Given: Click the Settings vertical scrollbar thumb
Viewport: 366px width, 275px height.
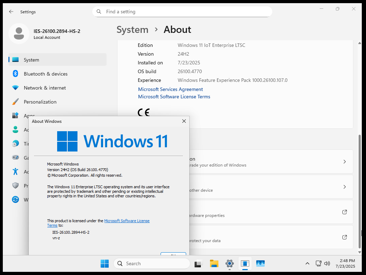Looking at the screenshot, I should (359, 191).
